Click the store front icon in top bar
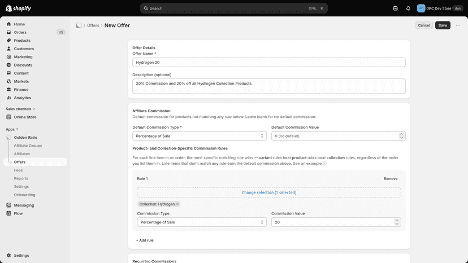The height and width of the screenshot is (263, 468). 395,8
